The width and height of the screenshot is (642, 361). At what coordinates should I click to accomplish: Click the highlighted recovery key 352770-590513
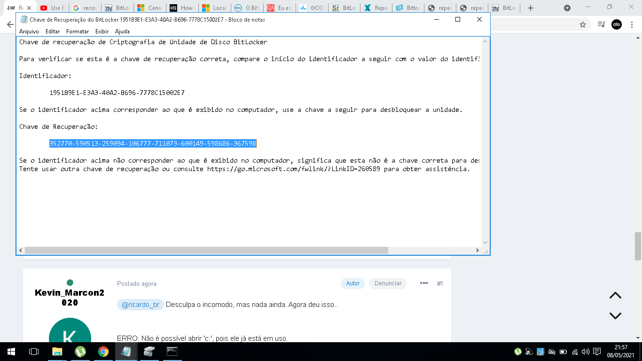coord(153,143)
